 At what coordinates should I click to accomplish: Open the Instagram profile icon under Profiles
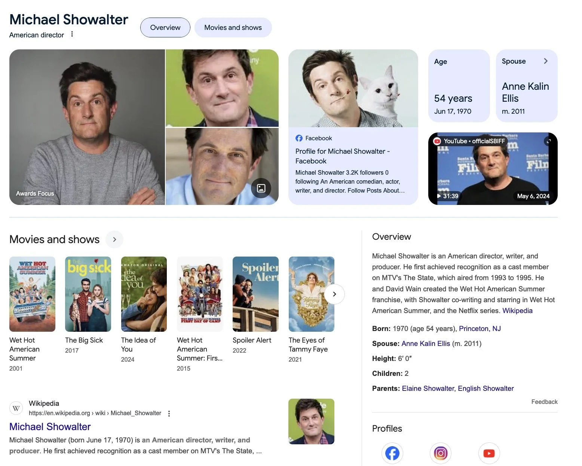441,453
